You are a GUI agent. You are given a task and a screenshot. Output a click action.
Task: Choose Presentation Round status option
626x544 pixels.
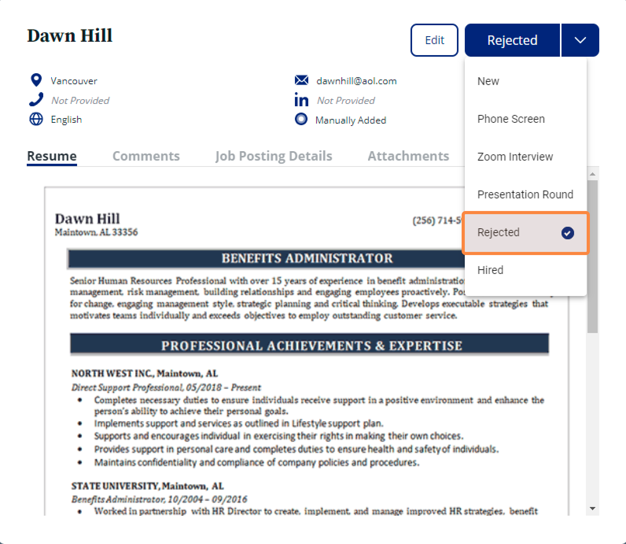(526, 194)
